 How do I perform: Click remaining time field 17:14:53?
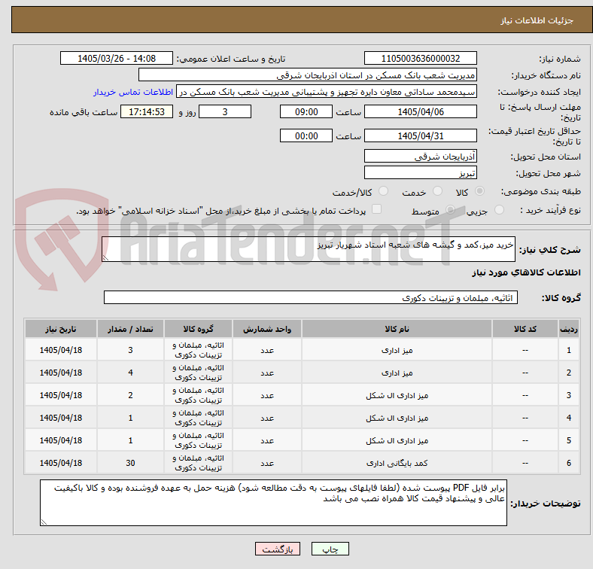click(147, 111)
